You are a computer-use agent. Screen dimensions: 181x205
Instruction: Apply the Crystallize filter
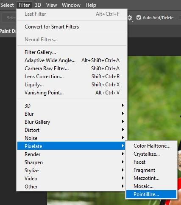[151, 154]
